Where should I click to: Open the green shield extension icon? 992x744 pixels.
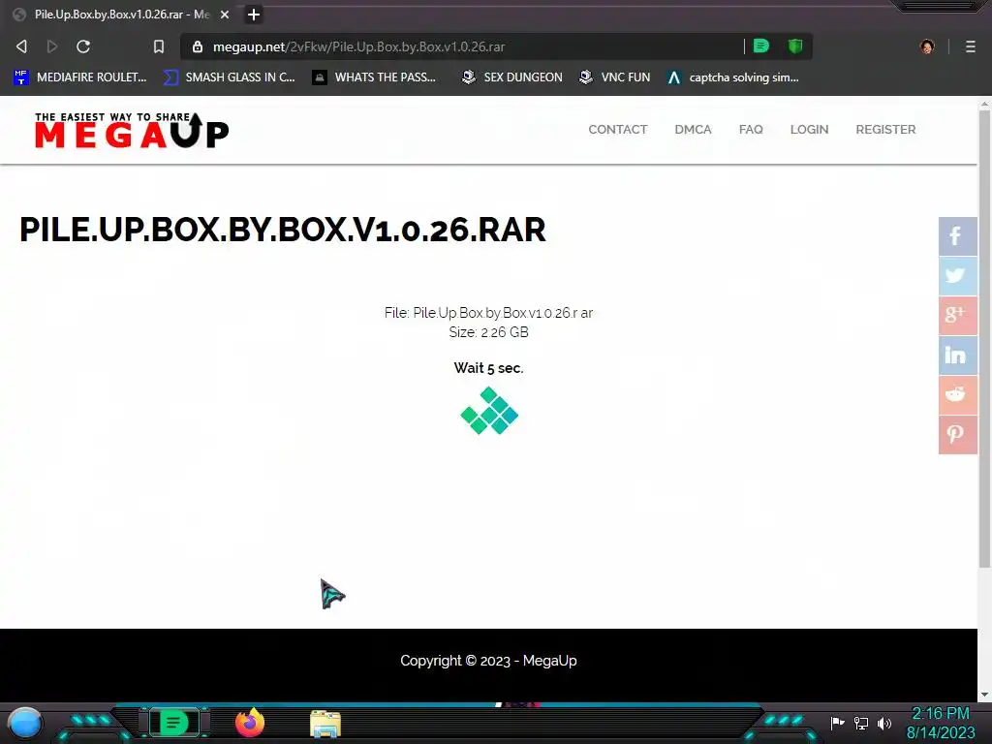pos(795,46)
